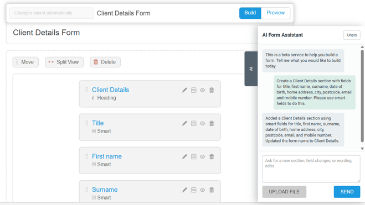The width and height of the screenshot is (365, 205).
Task: Open the First name field link
Action: click(x=106, y=156)
